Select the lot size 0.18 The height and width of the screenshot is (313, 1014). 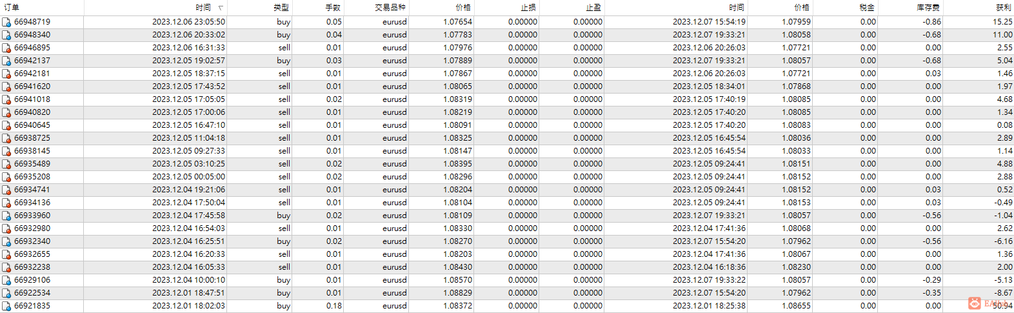coord(334,306)
